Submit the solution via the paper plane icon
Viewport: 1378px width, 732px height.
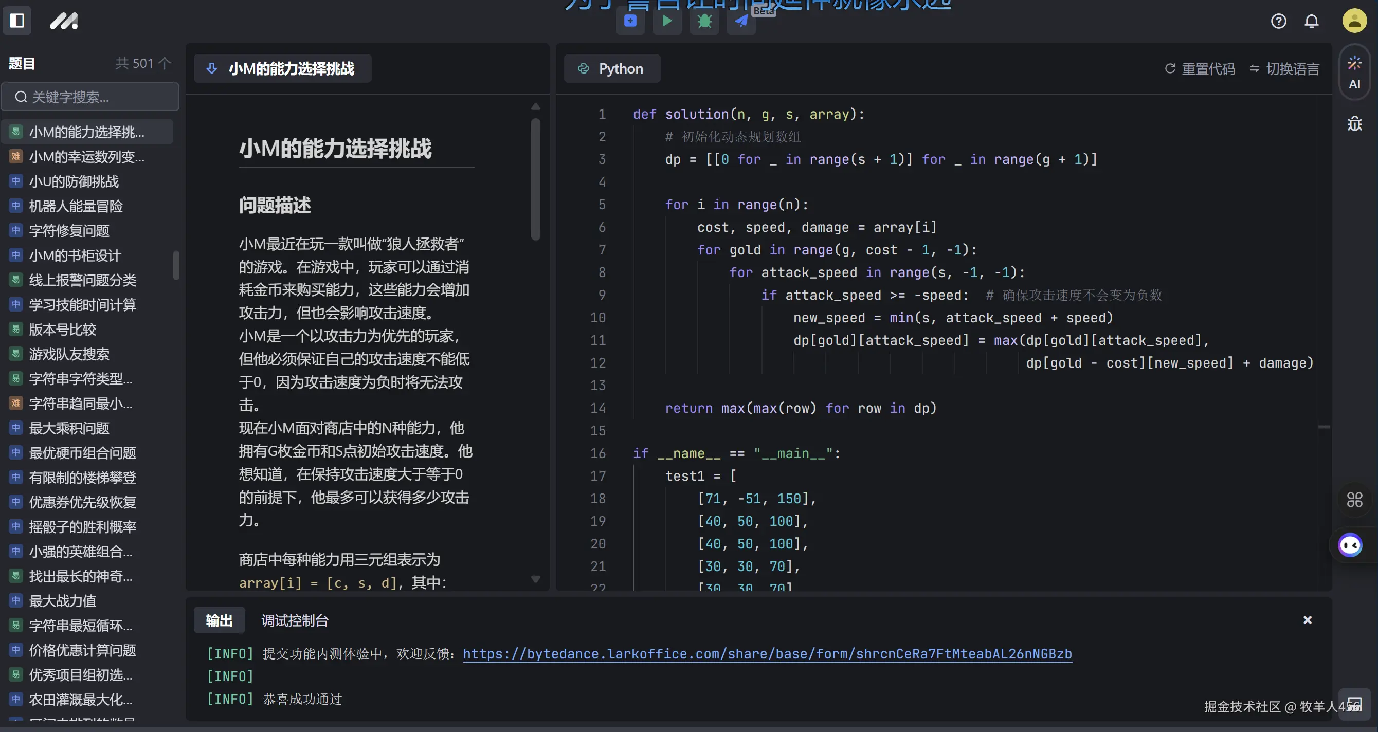tap(740, 22)
